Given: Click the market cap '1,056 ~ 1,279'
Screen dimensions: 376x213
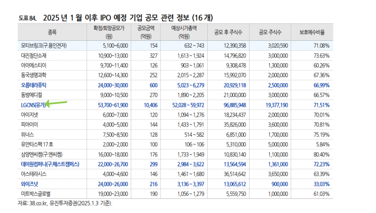Looking at the screenshot, I should tap(191, 194).
